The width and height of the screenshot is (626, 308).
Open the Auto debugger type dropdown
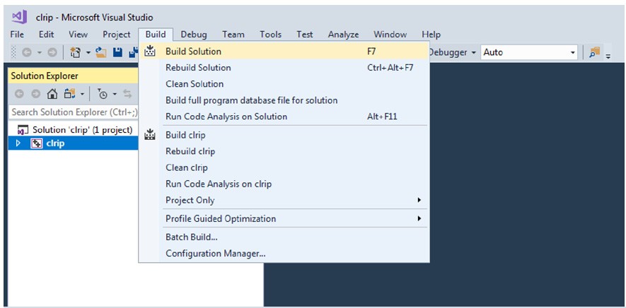tap(529, 52)
